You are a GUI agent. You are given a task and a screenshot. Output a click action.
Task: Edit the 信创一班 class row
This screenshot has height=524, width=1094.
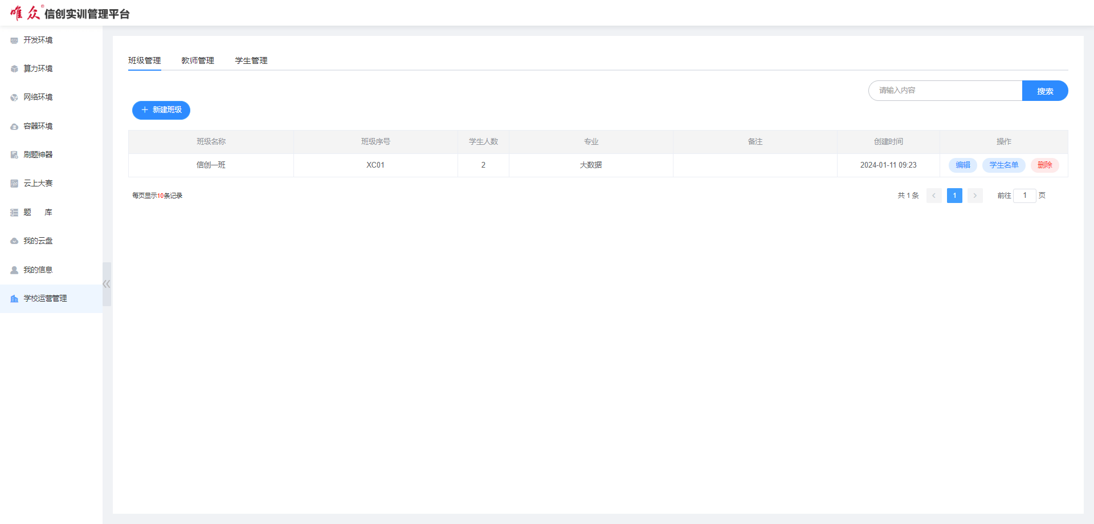(963, 165)
